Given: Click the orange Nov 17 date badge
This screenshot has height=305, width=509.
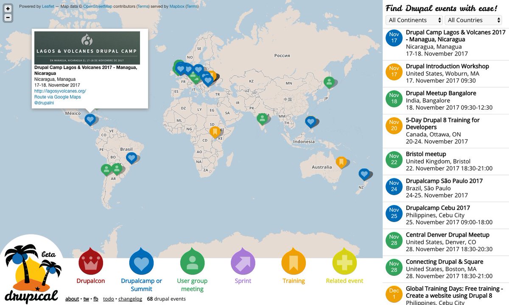Looking at the screenshot, I should (x=394, y=72).
